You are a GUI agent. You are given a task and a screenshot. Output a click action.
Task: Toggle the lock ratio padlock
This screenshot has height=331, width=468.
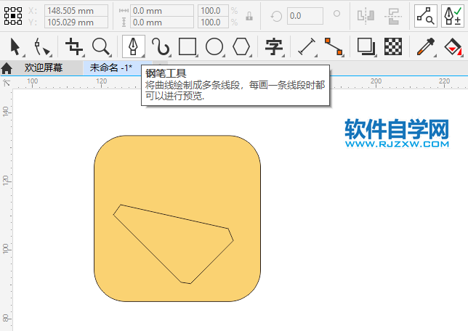click(249, 17)
